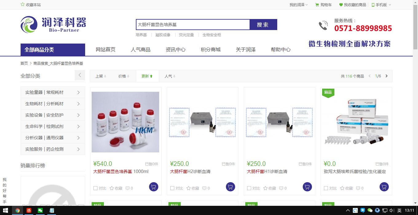Favorite (收藏) the 致泻大肠埃希氏菌 product
This screenshot has width=418, height=215.
pyautogui.click(x=346, y=188)
